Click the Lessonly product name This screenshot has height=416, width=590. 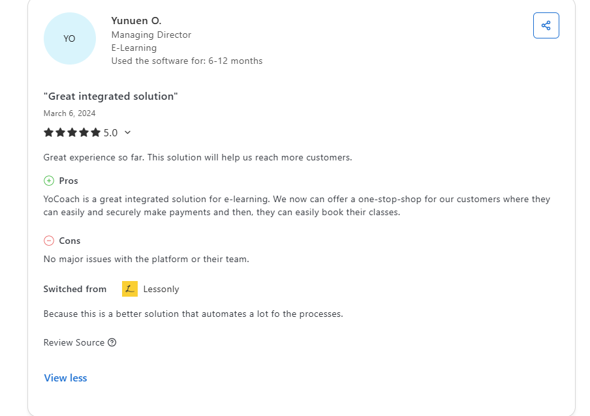[161, 289]
